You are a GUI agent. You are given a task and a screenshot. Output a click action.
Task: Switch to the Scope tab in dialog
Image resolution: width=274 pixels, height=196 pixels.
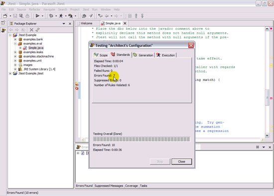point(101,55)
